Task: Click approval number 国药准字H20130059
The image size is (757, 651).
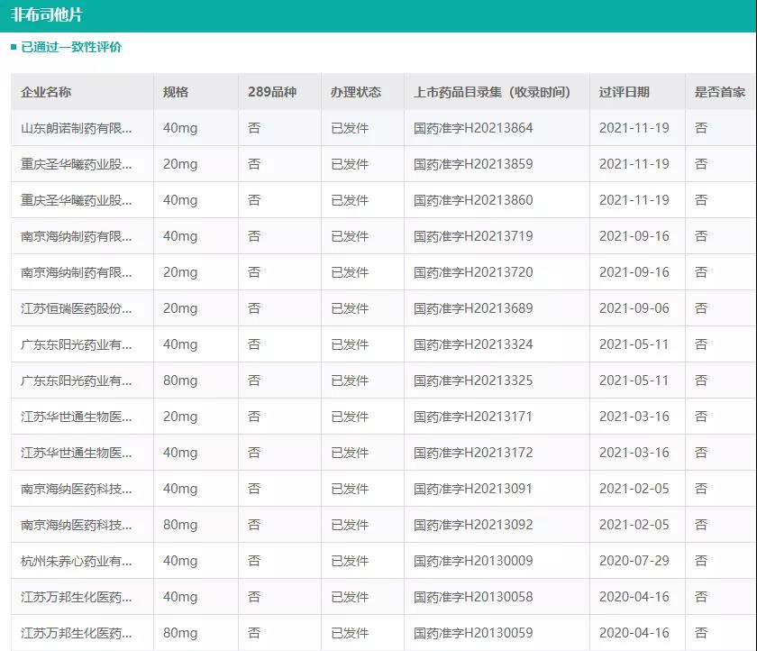Action: [x=473, y=633]
